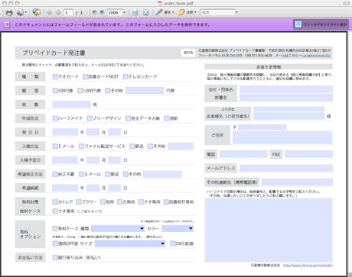Check the 図書NEXT専用 checkbox
The image size is (352, 277).
tap(166, 201)
